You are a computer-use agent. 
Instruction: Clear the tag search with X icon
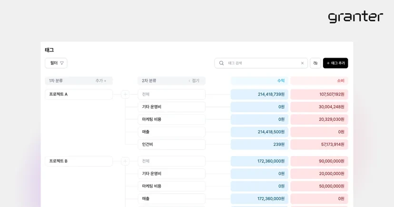tap(302, 63)
